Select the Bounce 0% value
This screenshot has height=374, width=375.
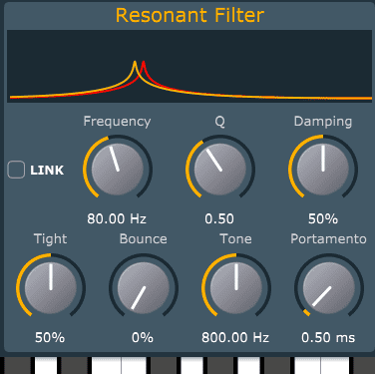(x=143, y=337)
